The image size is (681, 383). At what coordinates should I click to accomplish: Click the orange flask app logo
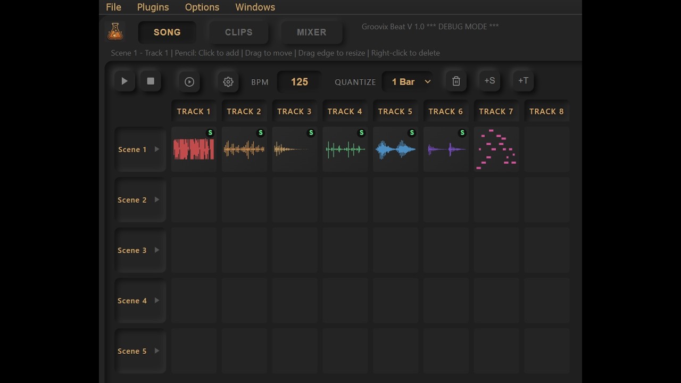click(x=115, y=32)
